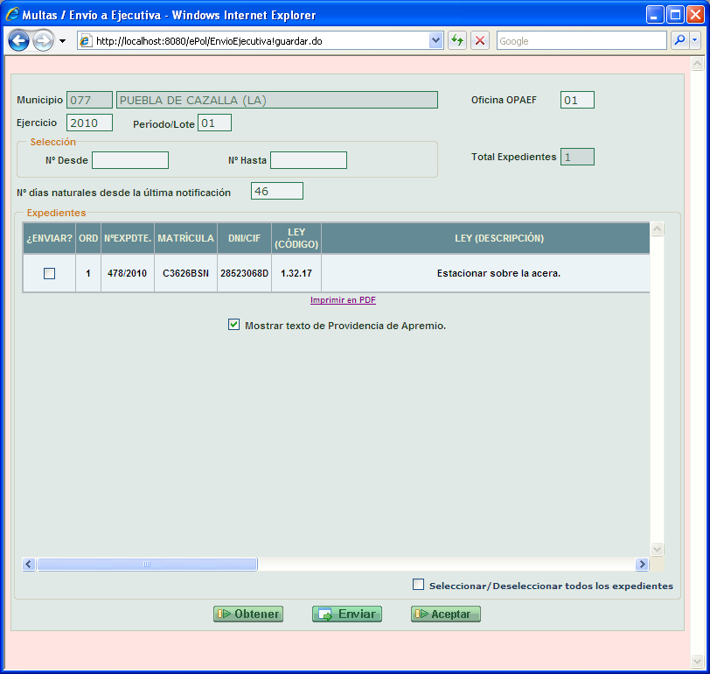Click the search magnifier icon
Image resolution: width=710 pixels, height=674 pixels.
click(x=679, y=41)
